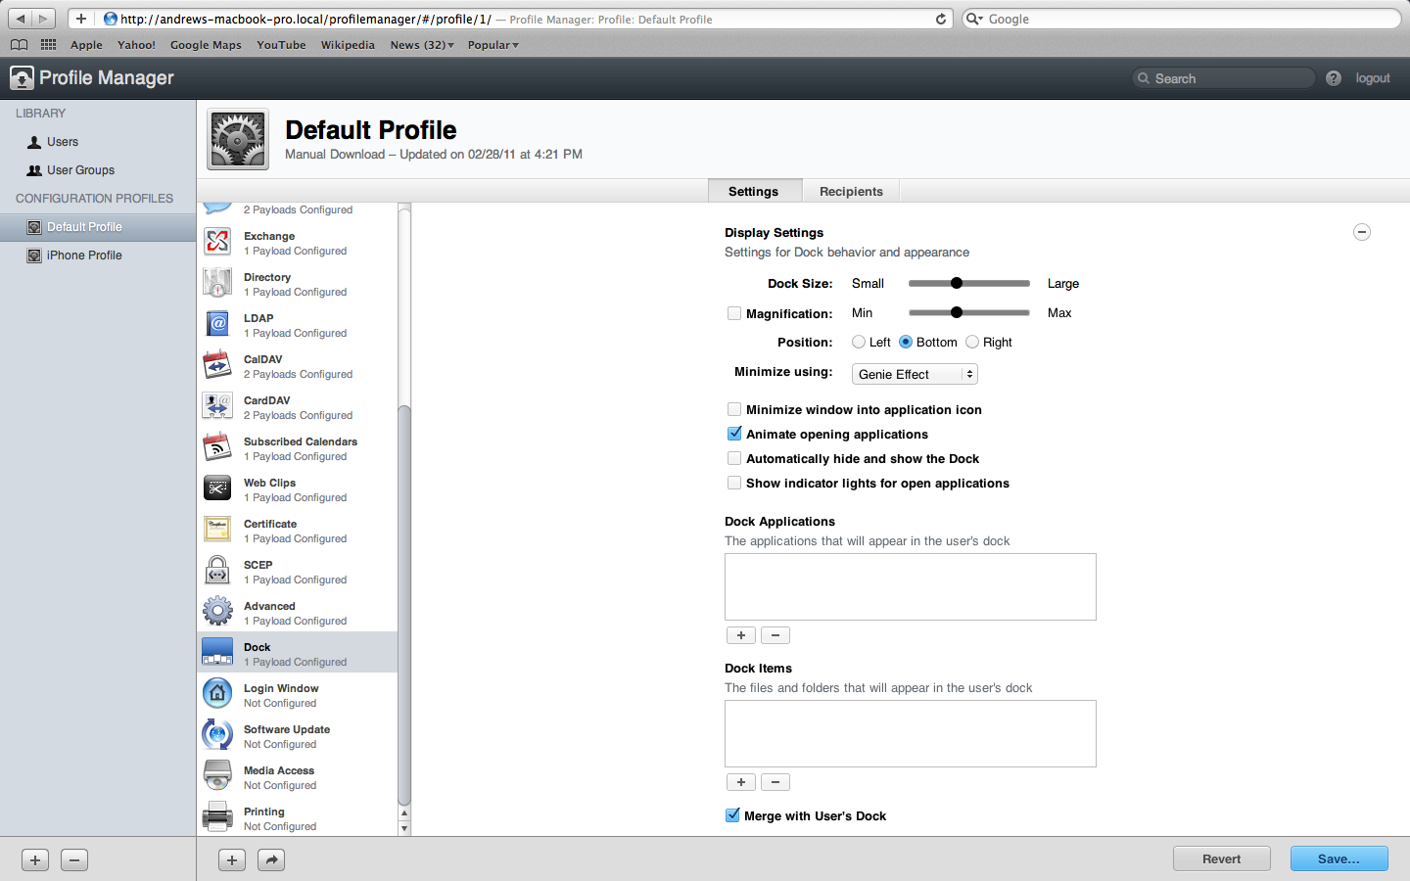Click the Exchange payload icon
The height and width of the screenshot is (881, 1410).
(217, 241)
